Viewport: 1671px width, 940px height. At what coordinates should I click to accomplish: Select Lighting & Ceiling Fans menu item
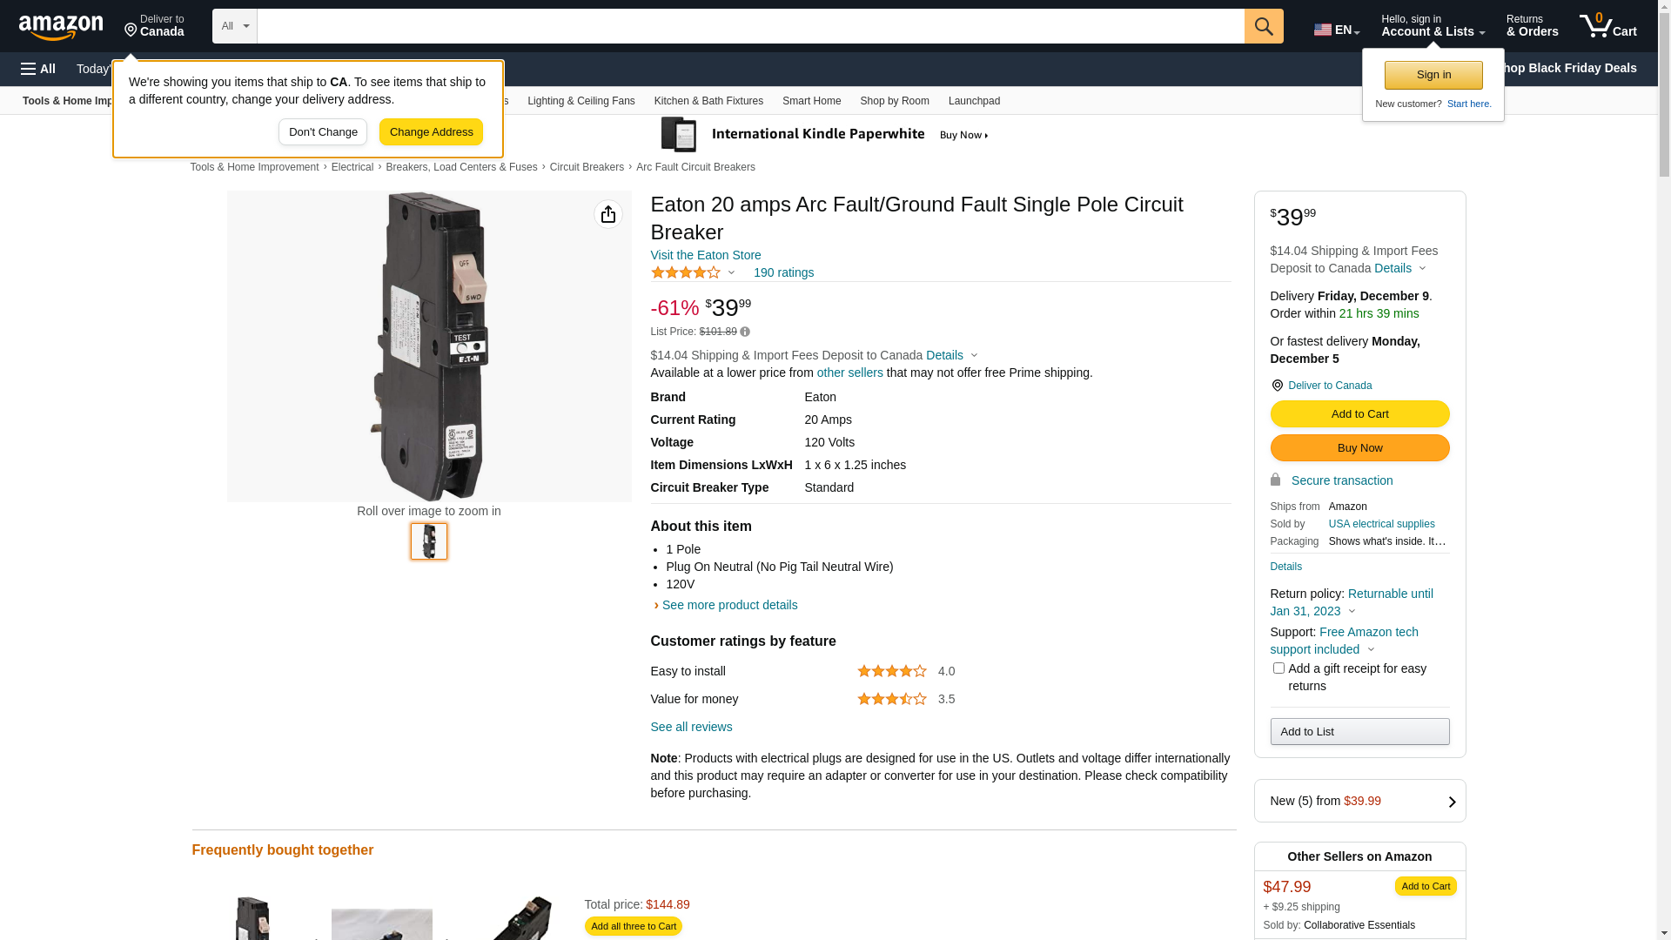click(x=580, y=101)
